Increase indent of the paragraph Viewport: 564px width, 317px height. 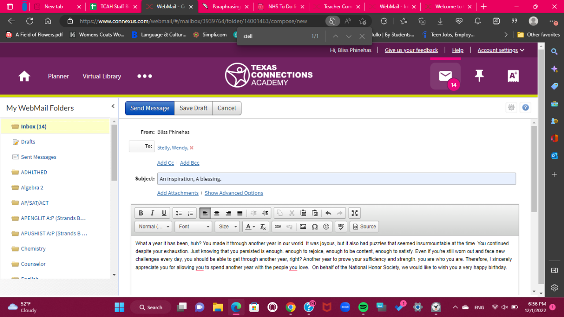[265, 213]
